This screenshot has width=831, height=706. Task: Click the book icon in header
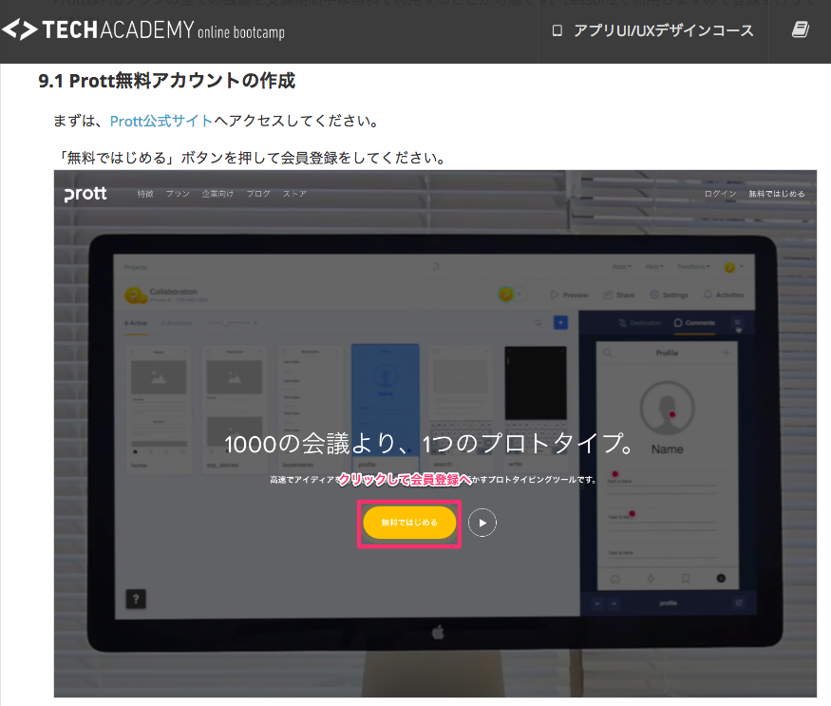coord(801,29)
